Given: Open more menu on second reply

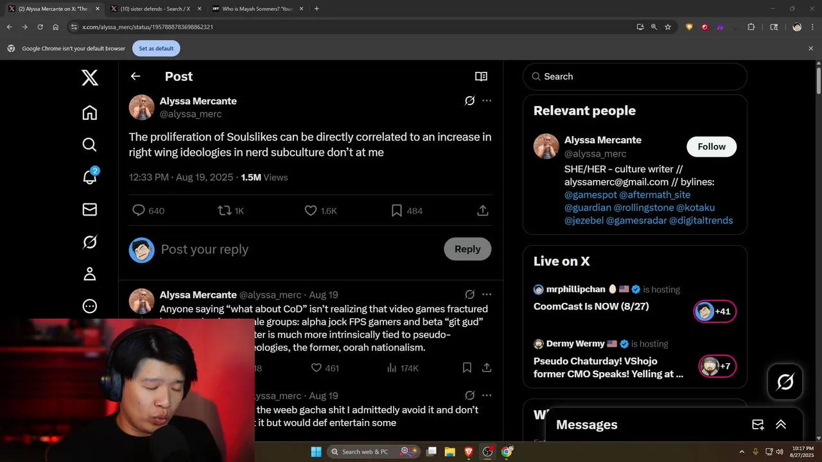Looking at the screenshot, I should click(487, 395).
